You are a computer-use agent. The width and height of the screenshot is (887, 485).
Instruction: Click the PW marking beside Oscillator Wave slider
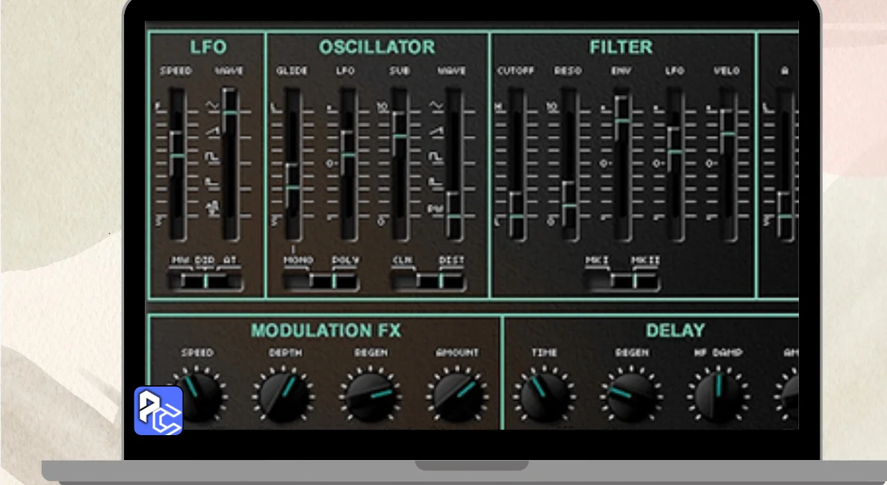[x=435, y=208]
